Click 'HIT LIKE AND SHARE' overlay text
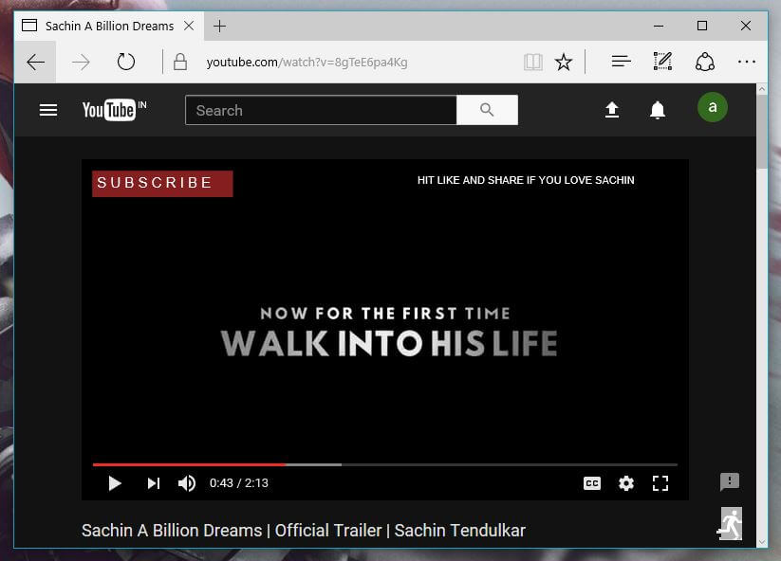Screen dimensions: 781x561 point(526,180)
